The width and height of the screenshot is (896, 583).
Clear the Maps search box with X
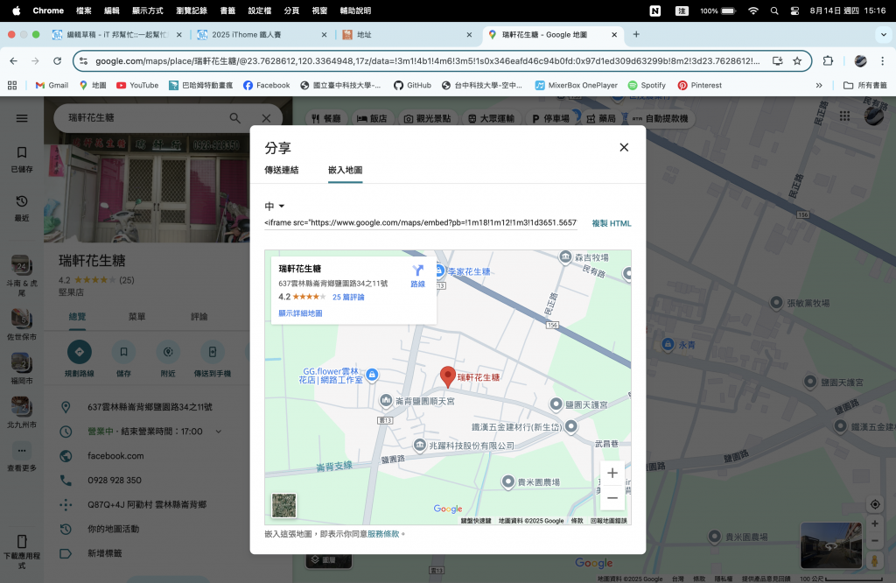point(266,118)
